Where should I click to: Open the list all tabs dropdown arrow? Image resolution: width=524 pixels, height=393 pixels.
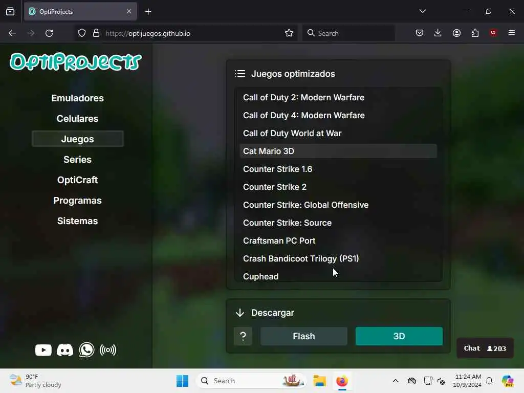tap(423, 11)
